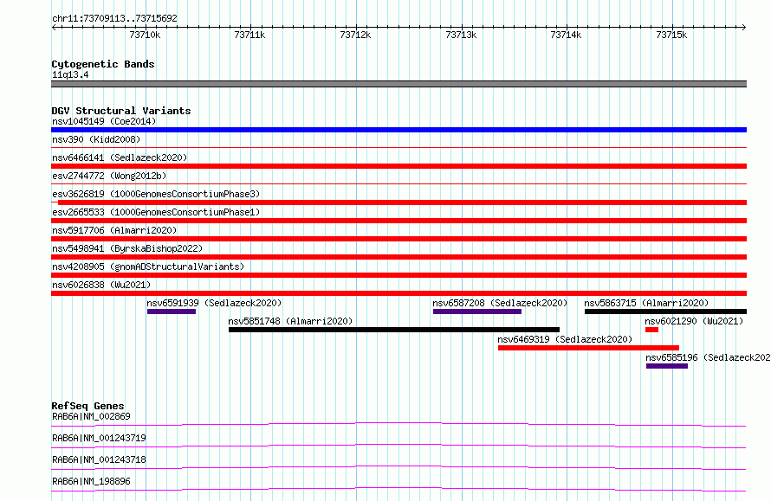Select nsv4208905 (gnomADStructuralVariants) label
771x501 pixels.
(148, 267)
